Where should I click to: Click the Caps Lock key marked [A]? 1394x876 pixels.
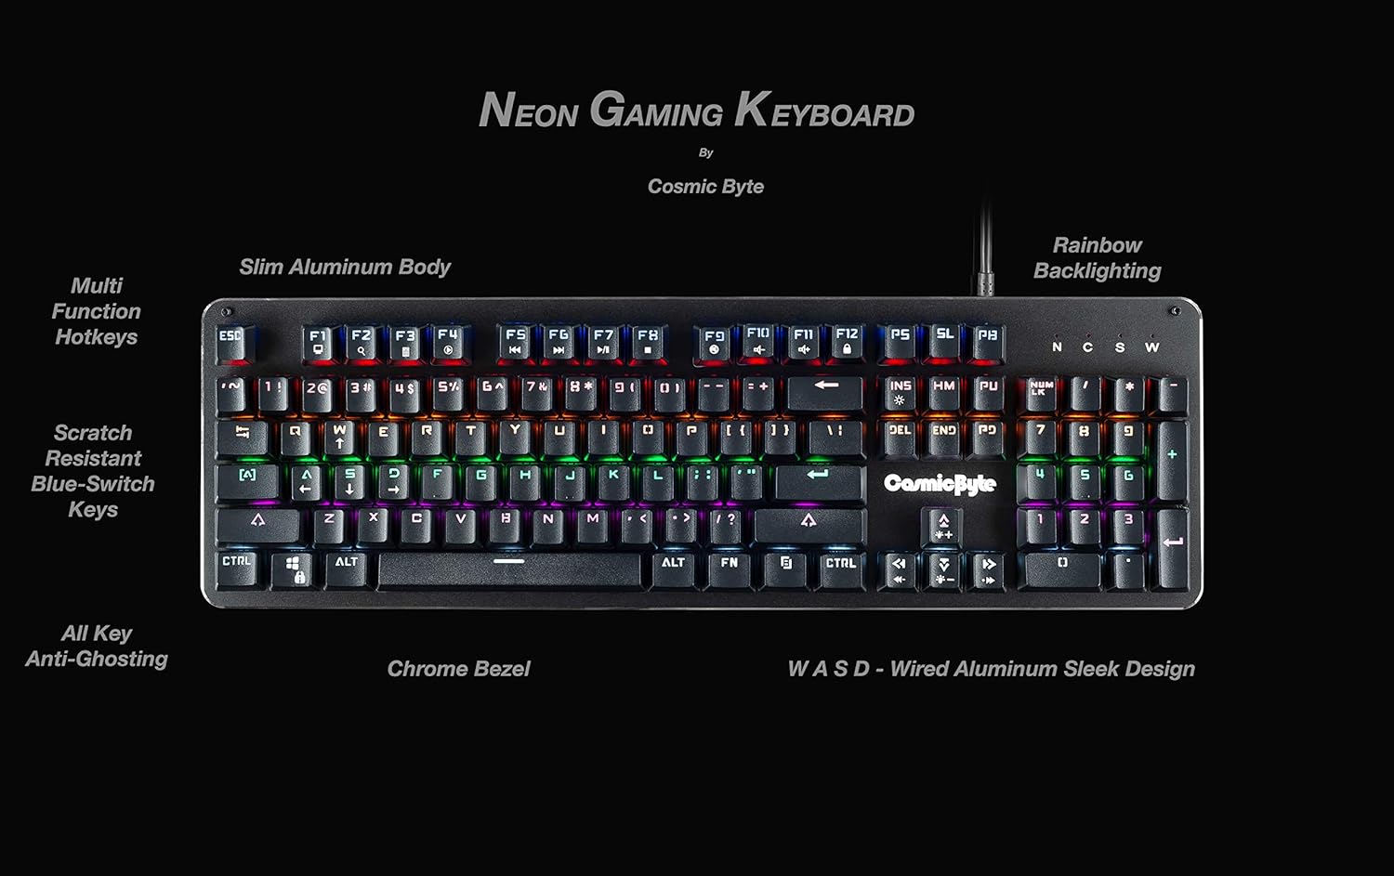click(248, 482)
